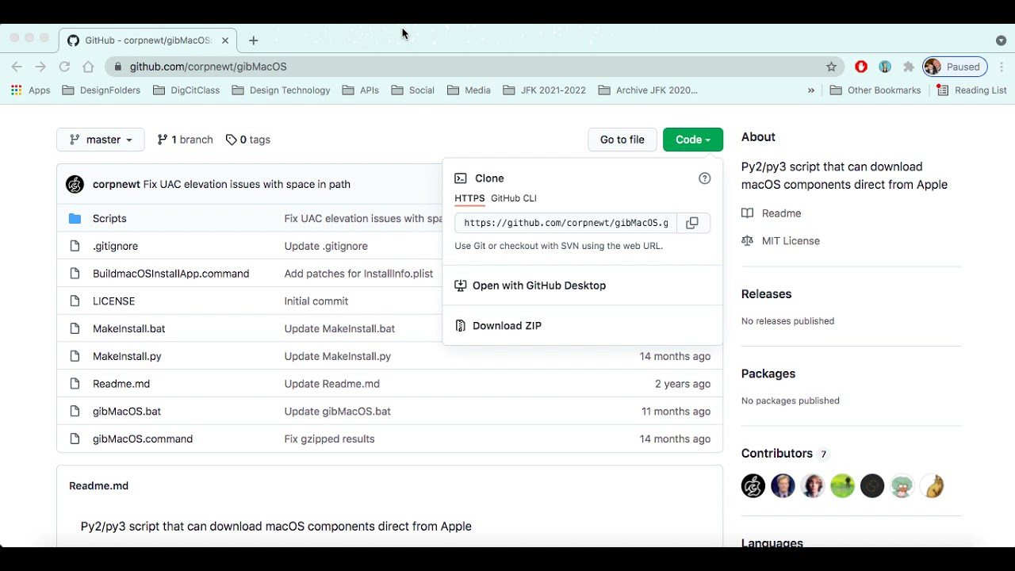Expand the master branch dropdown
1015x571 pixels.
tap(101, 140)
